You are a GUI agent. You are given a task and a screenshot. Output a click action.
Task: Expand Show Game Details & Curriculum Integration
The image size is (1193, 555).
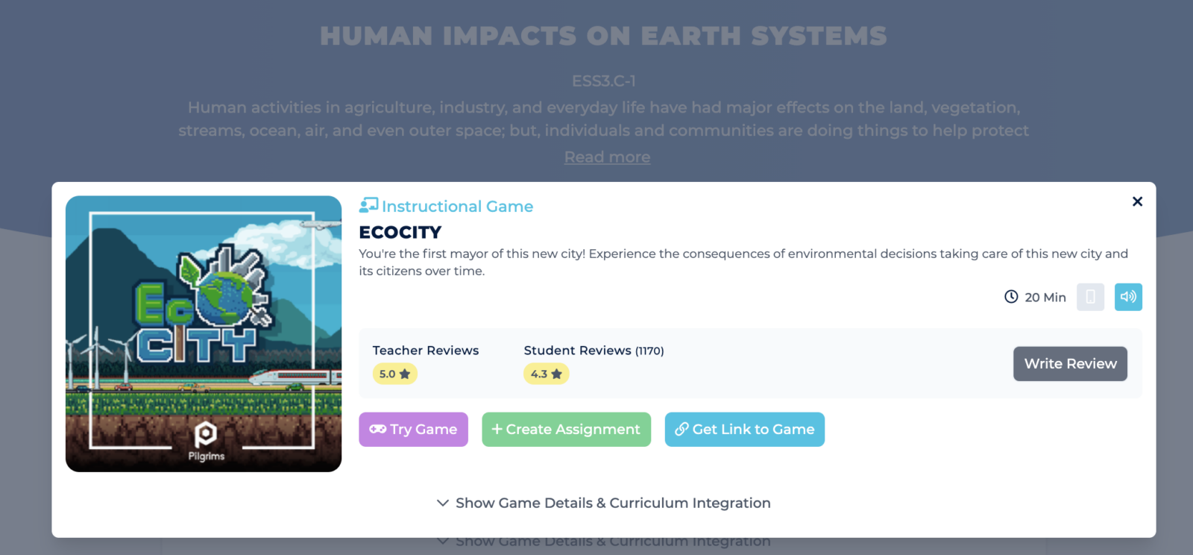603,503
